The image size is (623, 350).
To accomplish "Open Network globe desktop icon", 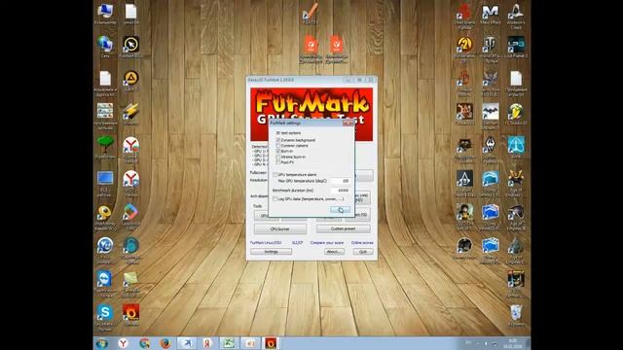I will 105,47.
